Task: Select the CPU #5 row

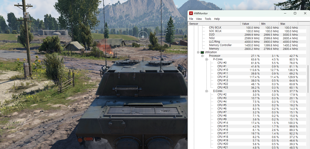Action: 247,105
